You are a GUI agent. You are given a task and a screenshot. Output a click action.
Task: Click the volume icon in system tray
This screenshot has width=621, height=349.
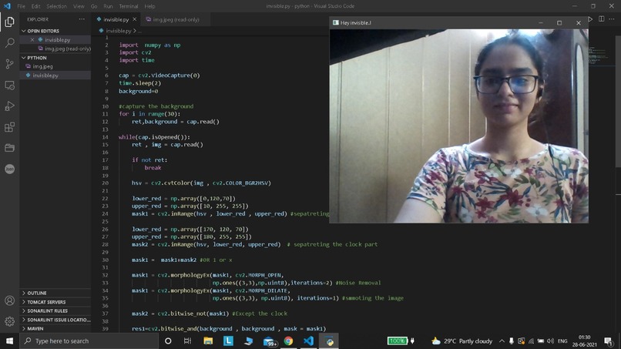(x=550, y=341)
